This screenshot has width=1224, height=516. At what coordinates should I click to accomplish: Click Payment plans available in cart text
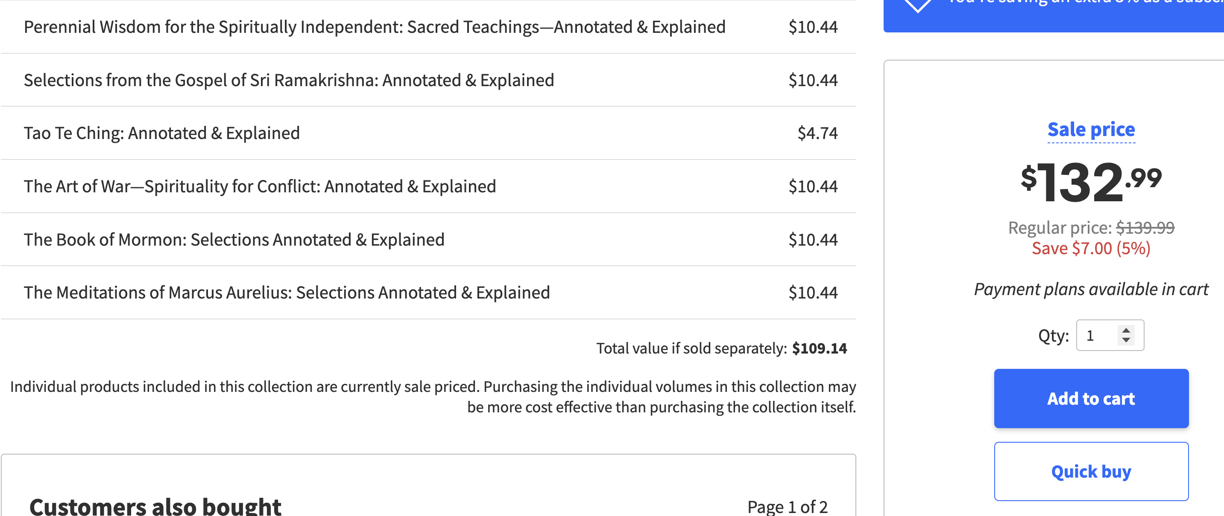1091,289
